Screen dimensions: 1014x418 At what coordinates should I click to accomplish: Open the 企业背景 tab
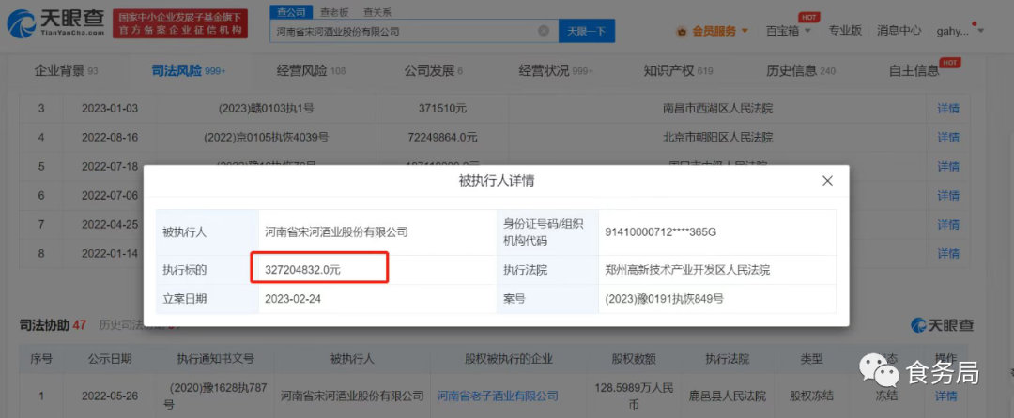click(66, 71)
